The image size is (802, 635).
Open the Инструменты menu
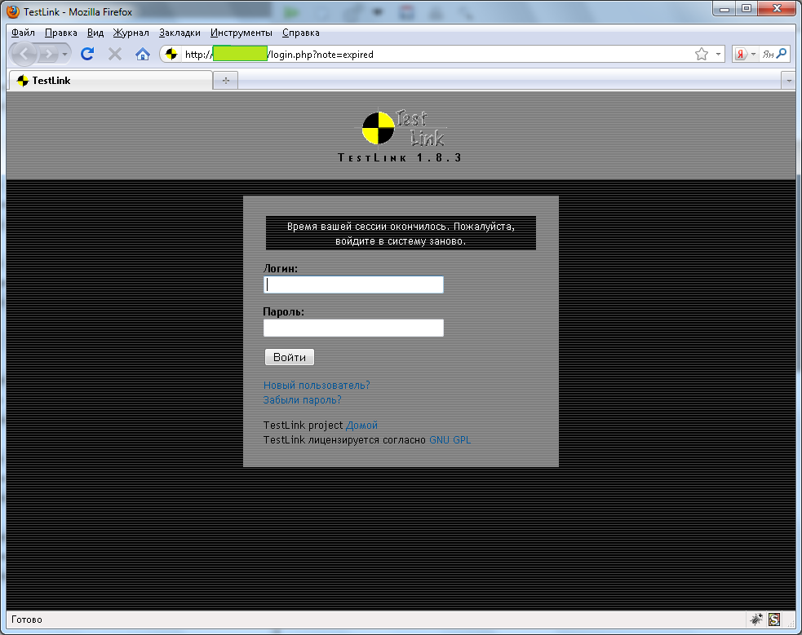pyautogui.click(x=241, y=33)
